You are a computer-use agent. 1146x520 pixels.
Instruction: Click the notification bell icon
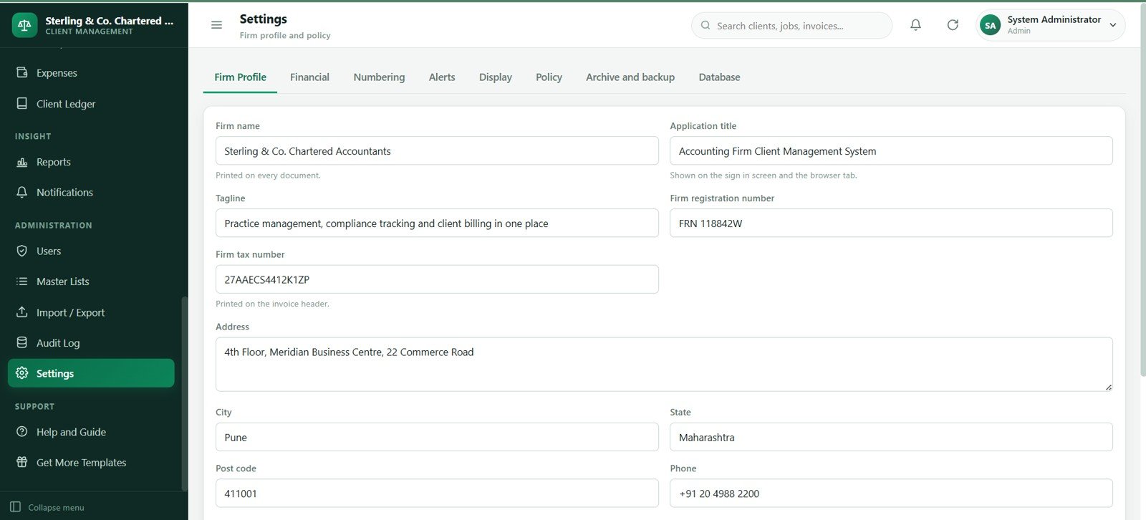pos(915,25)
